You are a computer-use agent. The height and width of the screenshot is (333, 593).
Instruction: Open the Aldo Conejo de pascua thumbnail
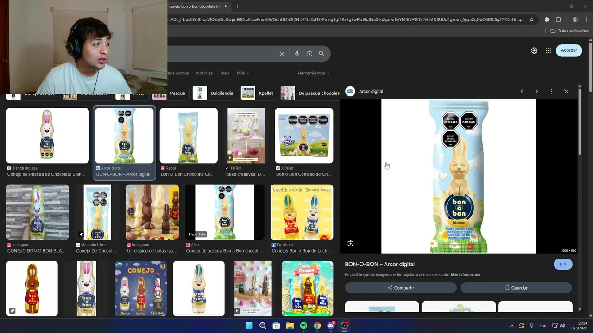click(x=225, y=212)
